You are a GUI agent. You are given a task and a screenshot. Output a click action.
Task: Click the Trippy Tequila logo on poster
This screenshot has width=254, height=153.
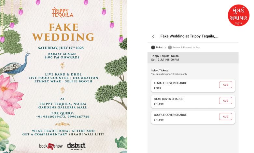tap(63, 13)
